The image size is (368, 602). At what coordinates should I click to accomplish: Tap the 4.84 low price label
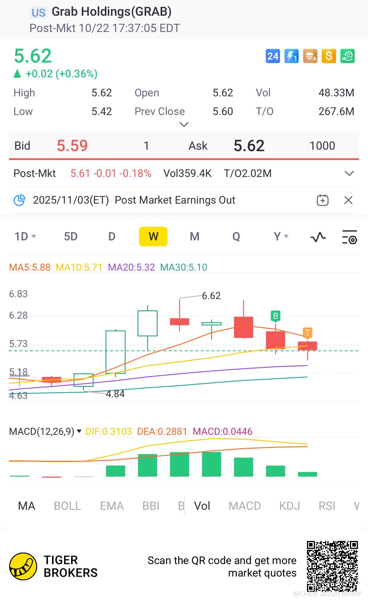[115, 394]
